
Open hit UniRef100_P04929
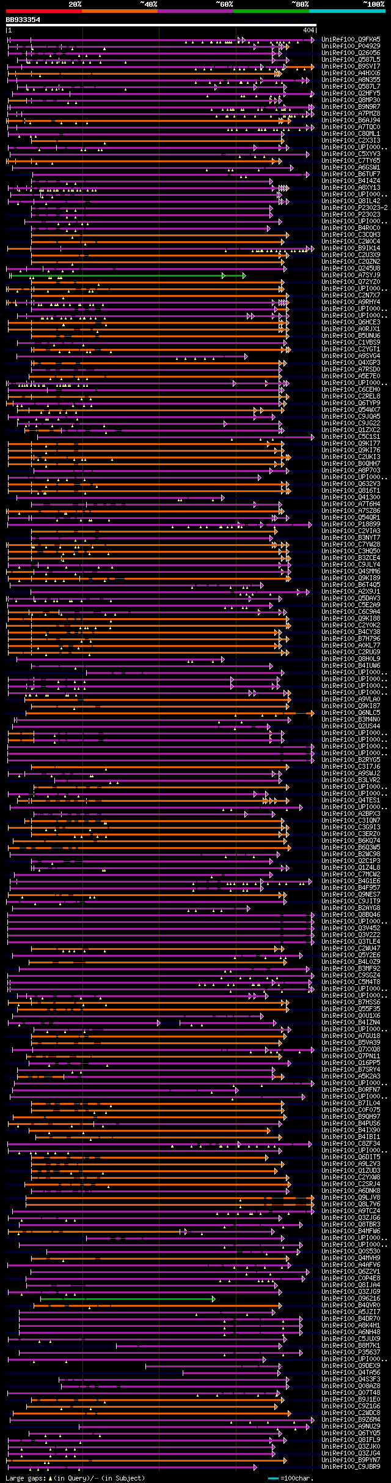[x=351, y=46]
